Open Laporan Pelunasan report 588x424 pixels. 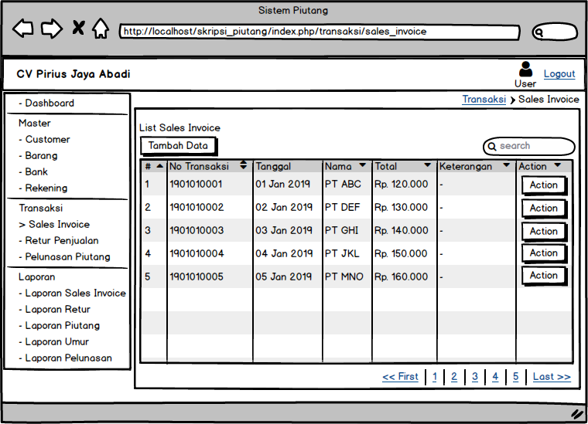(x=66, y=358)
